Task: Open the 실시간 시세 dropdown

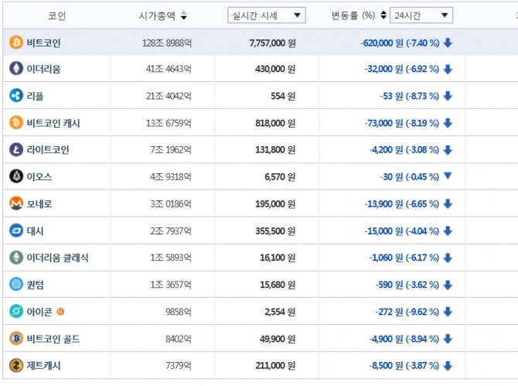Action: click(267, 15)
